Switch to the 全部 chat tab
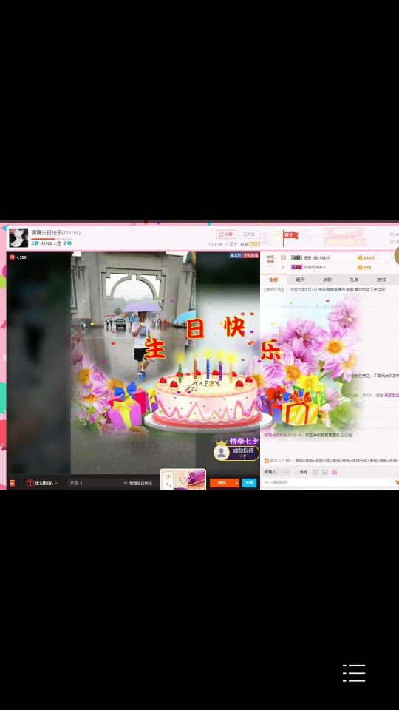Image resolution: width=399 pixels, height=710 pixels. pyautogui.click(x=273, y=280)
